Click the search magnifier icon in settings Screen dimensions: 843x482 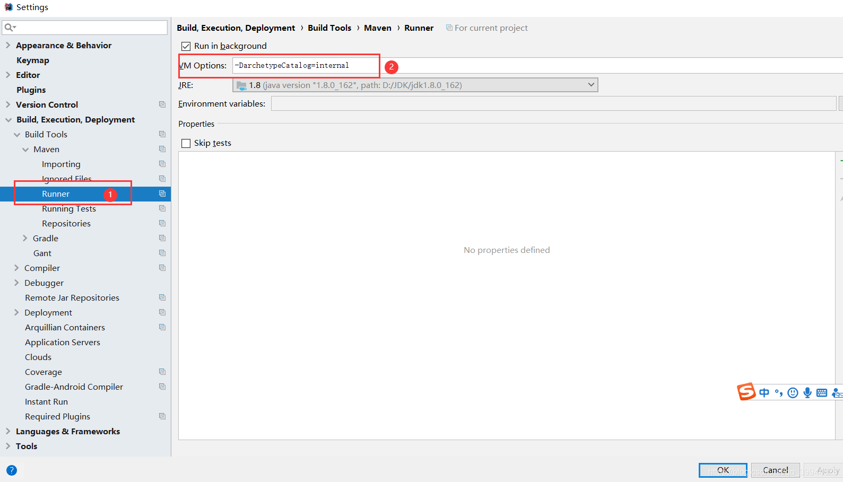click(10, 28)
